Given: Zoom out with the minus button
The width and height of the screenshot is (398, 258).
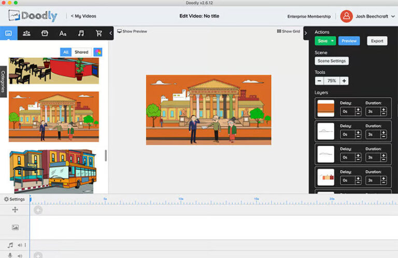Looking at the screenshot, I should 319,81.
